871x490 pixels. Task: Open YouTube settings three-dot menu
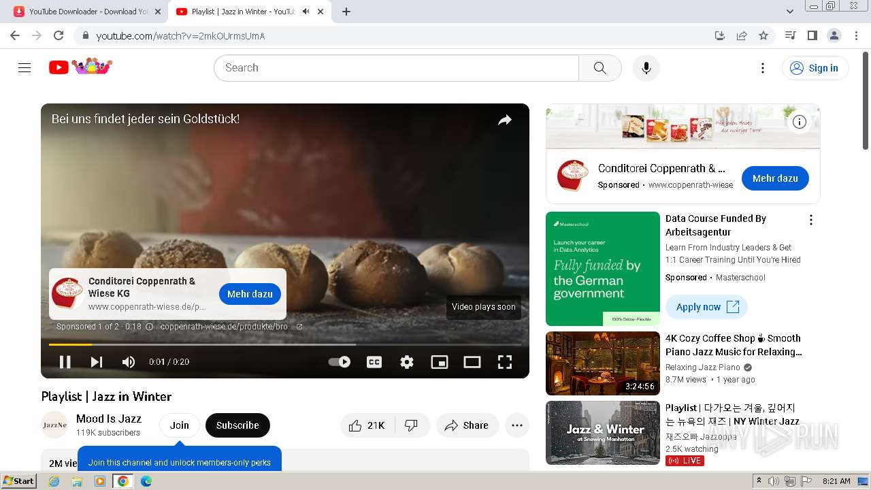click(x=763, y=67)
